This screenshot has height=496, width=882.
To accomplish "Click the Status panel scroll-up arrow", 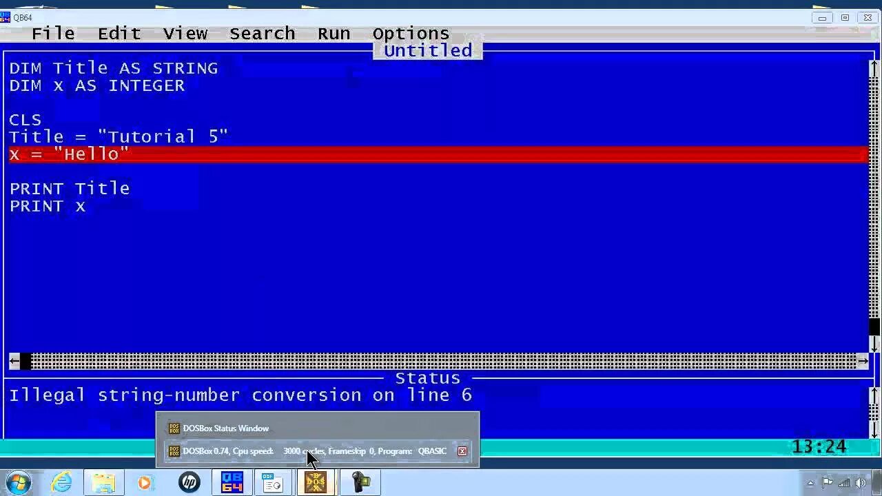I will 874,395.
